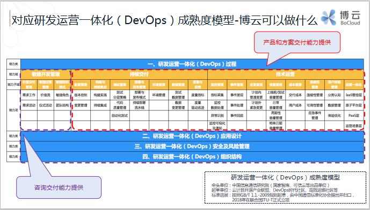The image size is (370, 210).
Task: Select the bar 四、研发运营一体化（DevOps）组织结构
Action: click(192, 157)
